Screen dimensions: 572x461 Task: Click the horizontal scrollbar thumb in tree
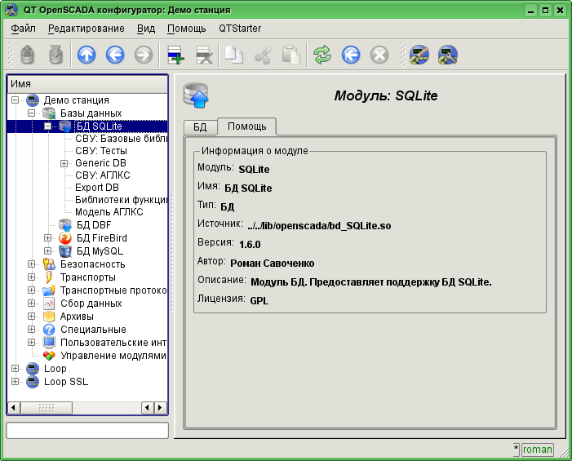[47, 407]
